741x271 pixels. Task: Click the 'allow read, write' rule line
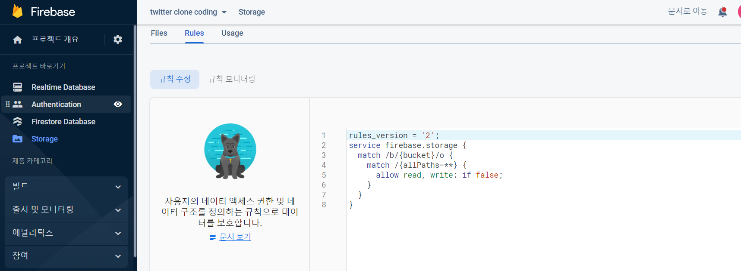click(439, 175)
